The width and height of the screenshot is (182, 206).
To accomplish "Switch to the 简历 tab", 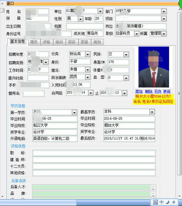I will [x=34, y=42].
